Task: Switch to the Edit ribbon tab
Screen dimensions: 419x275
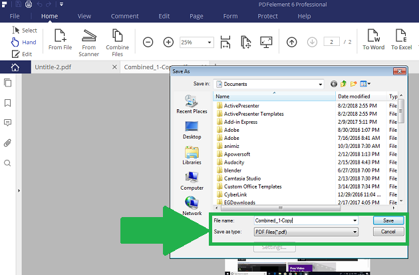Action: tap(164, 16)
